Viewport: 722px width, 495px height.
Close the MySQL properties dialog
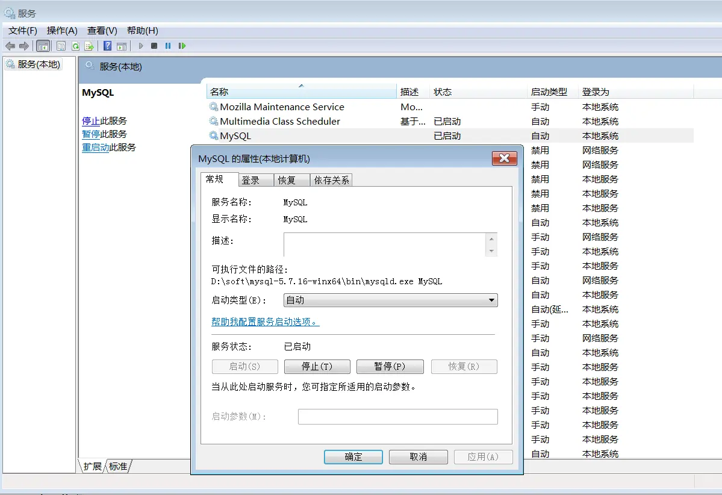pyautogui.click(x=504, y=158)
